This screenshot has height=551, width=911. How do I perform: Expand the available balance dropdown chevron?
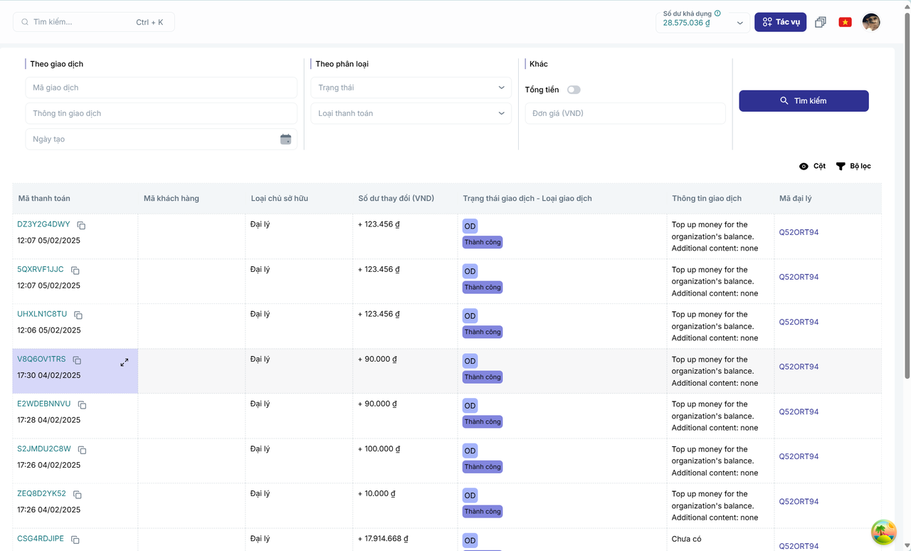(x=740, y=23)
